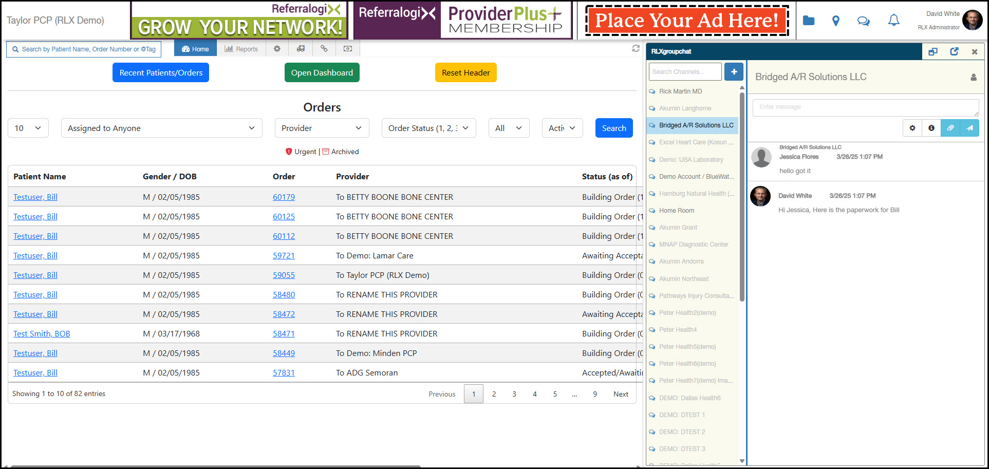This screenshot has height=469, width=989.
Task: Click the Reset Header button
Action: coord(466,72)
